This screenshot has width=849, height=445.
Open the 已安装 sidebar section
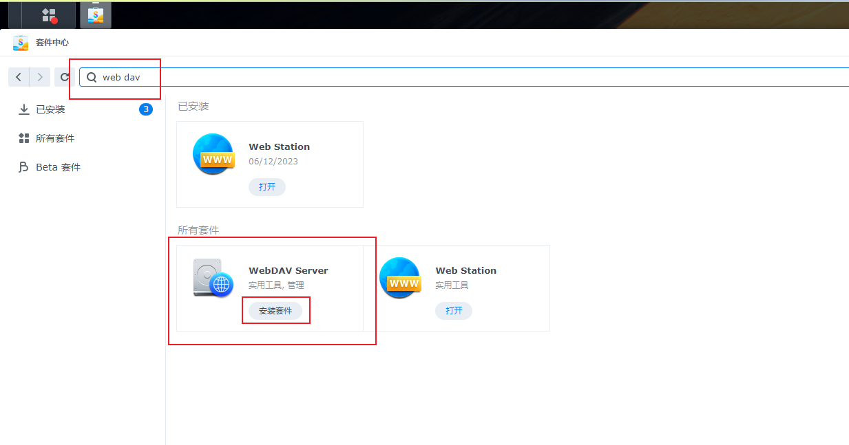click(x=83, y=109)
